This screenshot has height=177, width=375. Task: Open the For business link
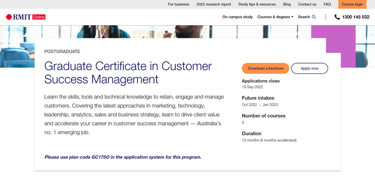tap(179, 4)
